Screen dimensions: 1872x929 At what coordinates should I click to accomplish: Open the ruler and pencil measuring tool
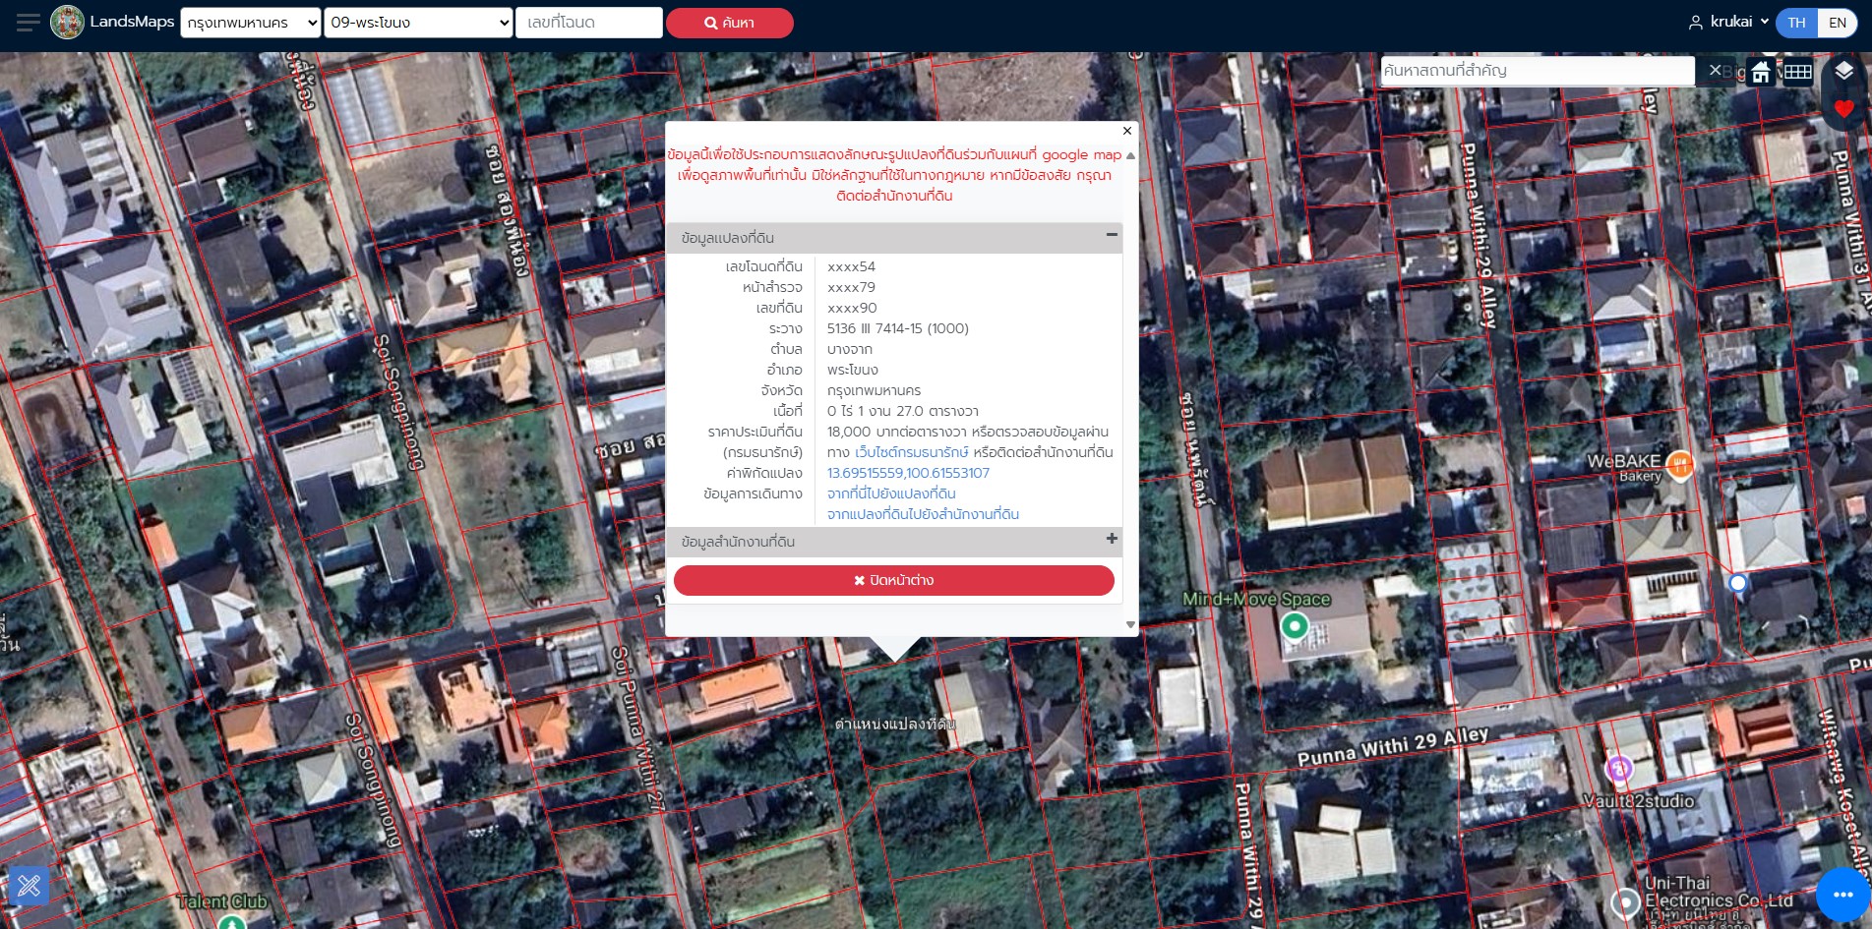[x=30, y=886]
